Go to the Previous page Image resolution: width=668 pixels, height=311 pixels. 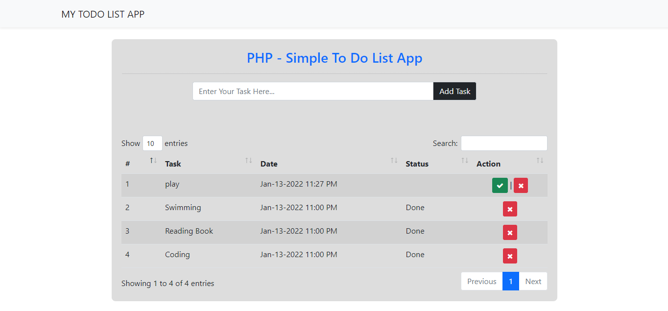481,281
